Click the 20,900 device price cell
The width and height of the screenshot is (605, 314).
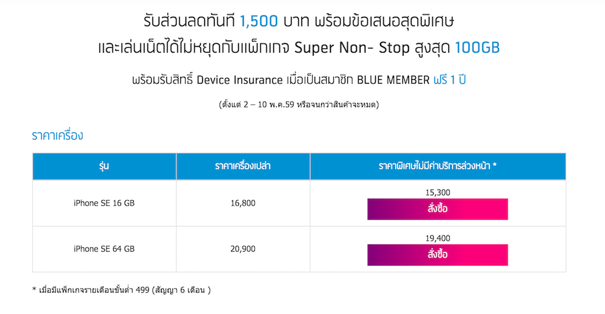point(243,249)
